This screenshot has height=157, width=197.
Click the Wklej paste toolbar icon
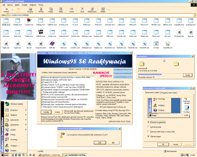(61, 9)
